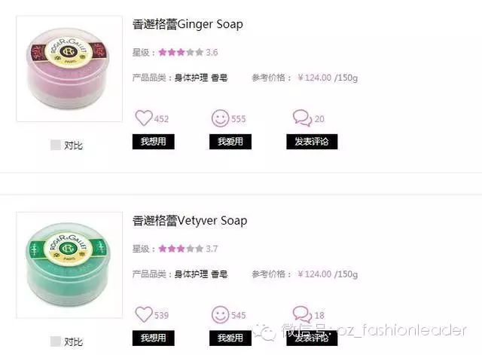Click the comment bubble icon for Vetyver Soap
The width and height of the screenshot is (482, 355).
[x=302, y=314]
